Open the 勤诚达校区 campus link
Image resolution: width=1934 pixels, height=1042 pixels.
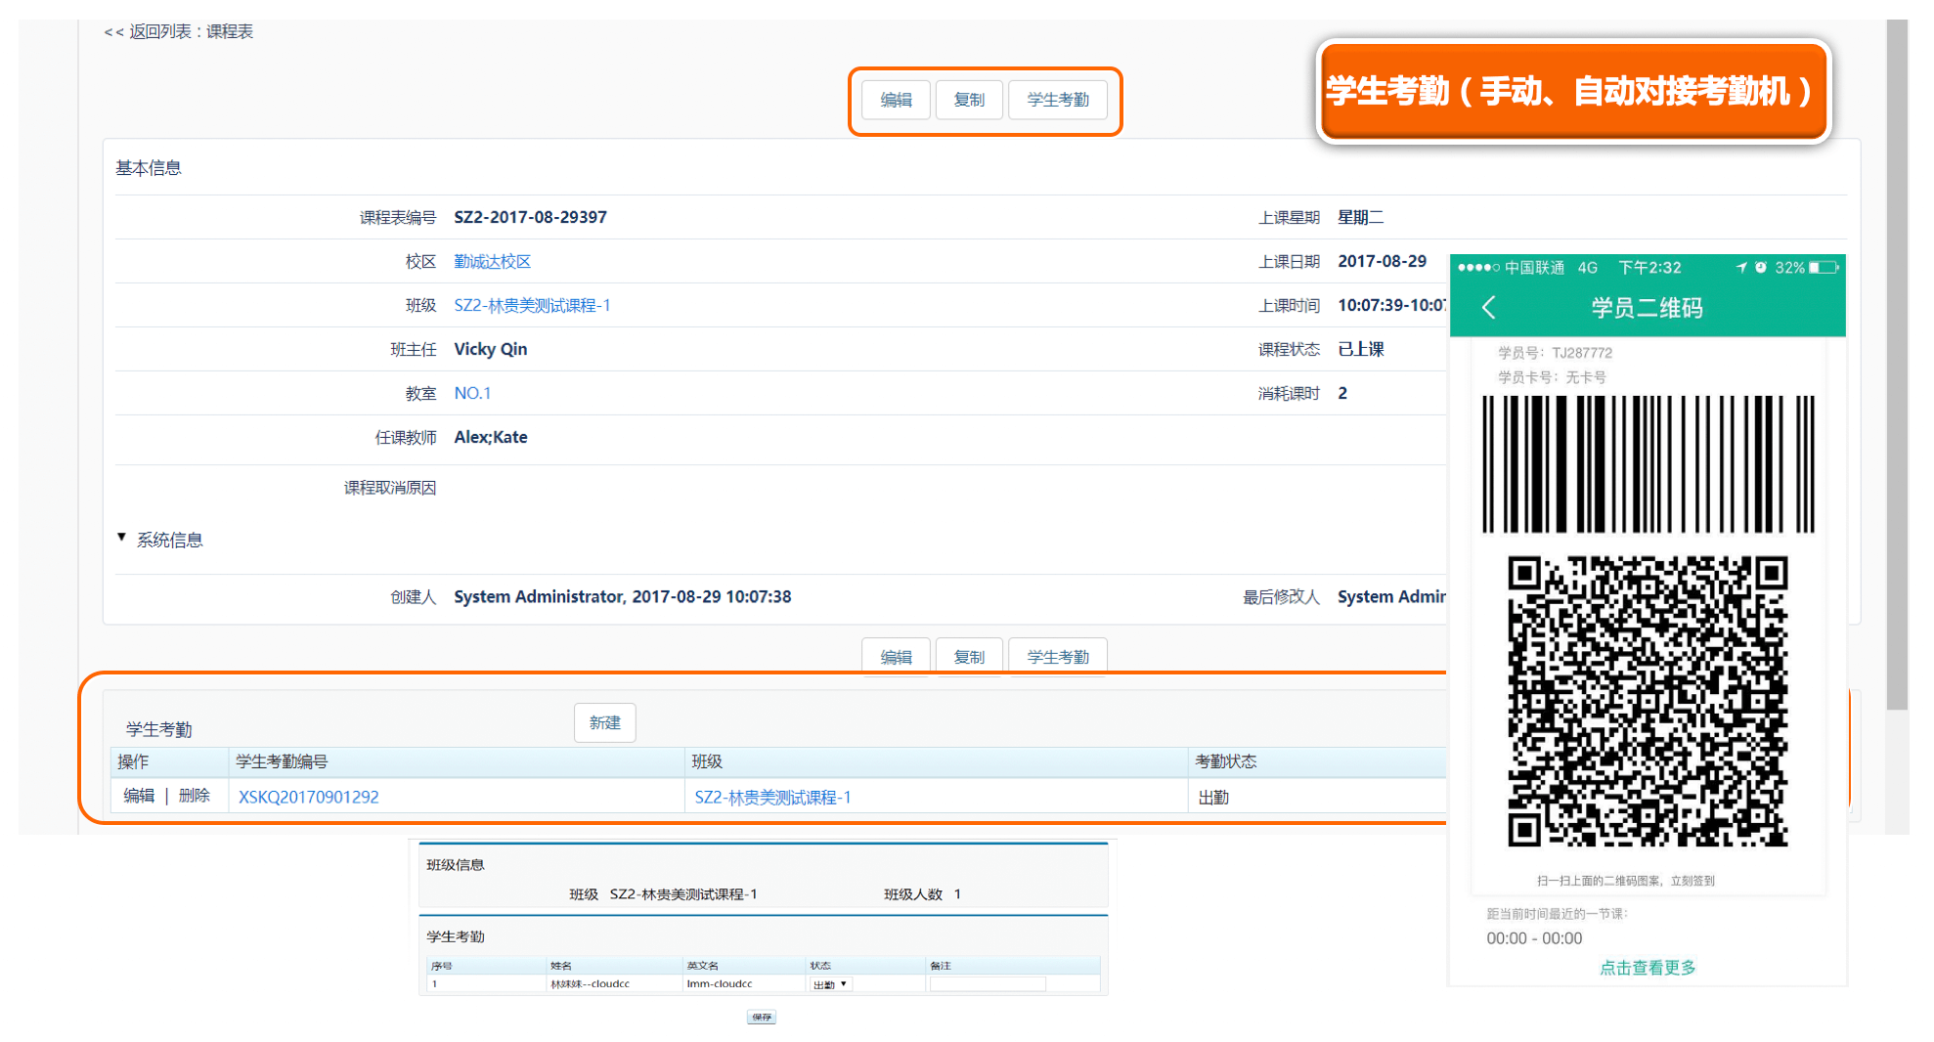tap(492, 262)
